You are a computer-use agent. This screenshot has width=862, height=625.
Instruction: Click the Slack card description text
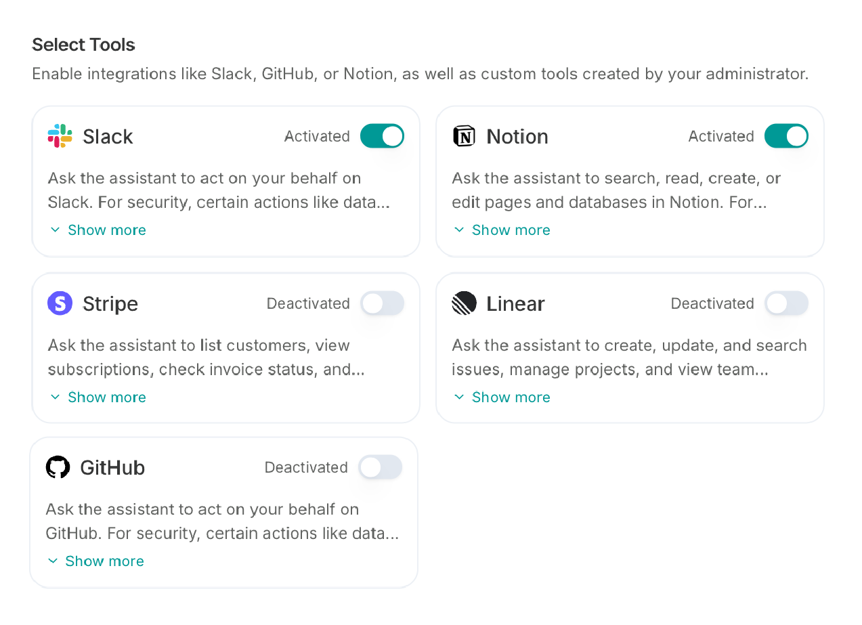click(x=219, y=190)
